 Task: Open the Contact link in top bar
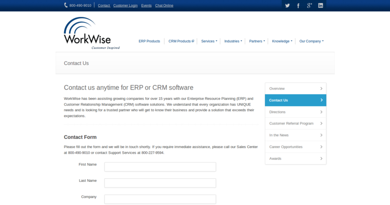[x=104, y=6]
